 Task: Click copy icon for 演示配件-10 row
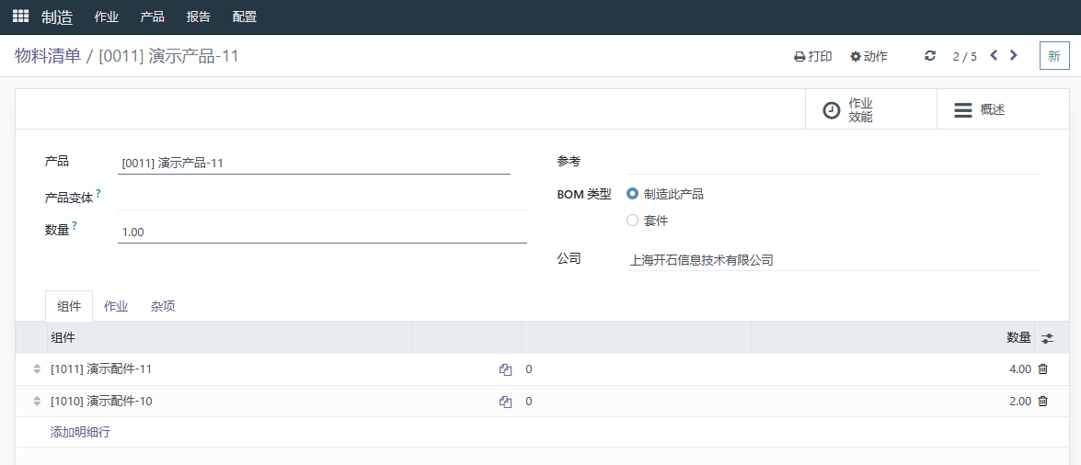pyautogui.click(x=505, y=402)
